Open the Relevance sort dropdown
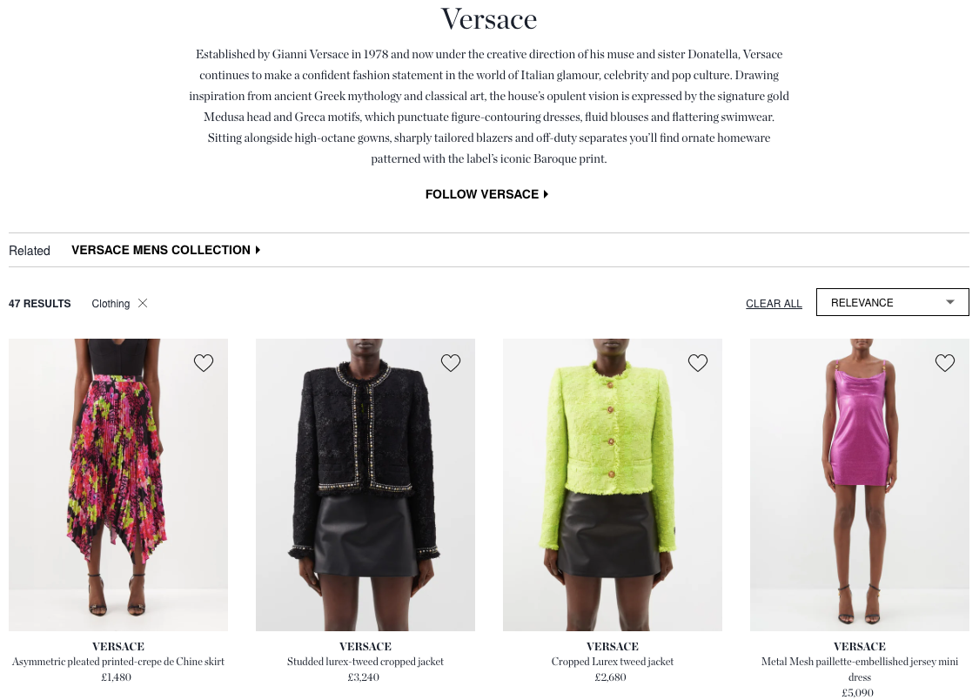Image resolution: width=979 pixels, height=700 pixels. click(892, 302)
